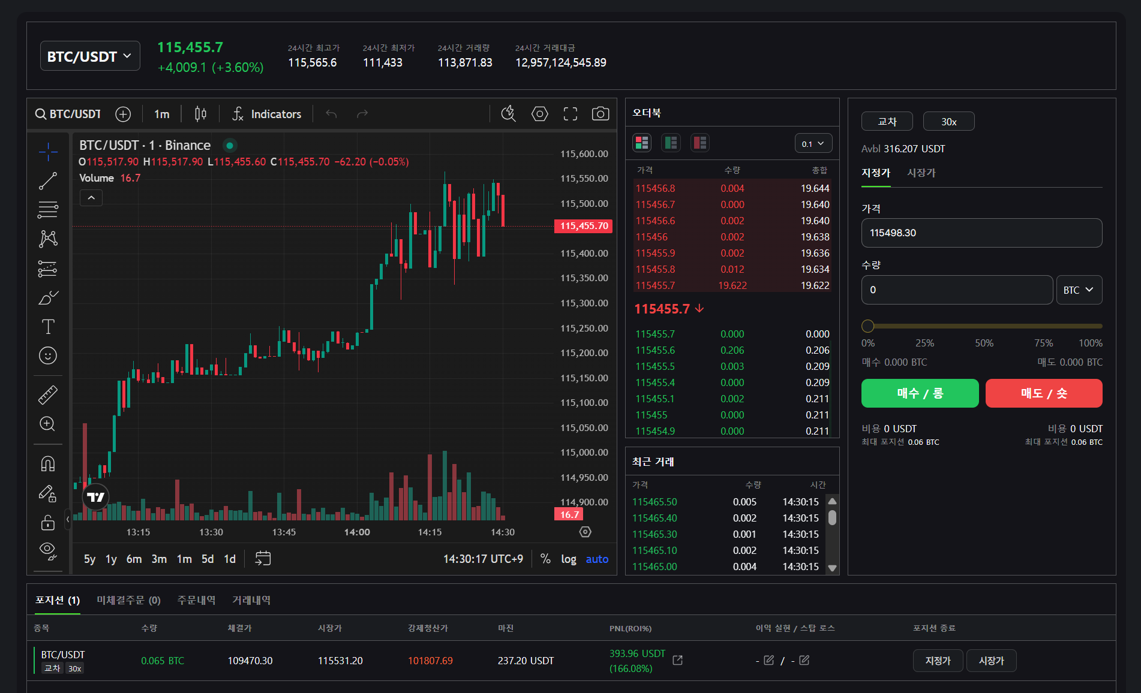This screenshot has height=693, width=1141.
Task: Toggle hide all drawings eye icon
Action: 48,550
